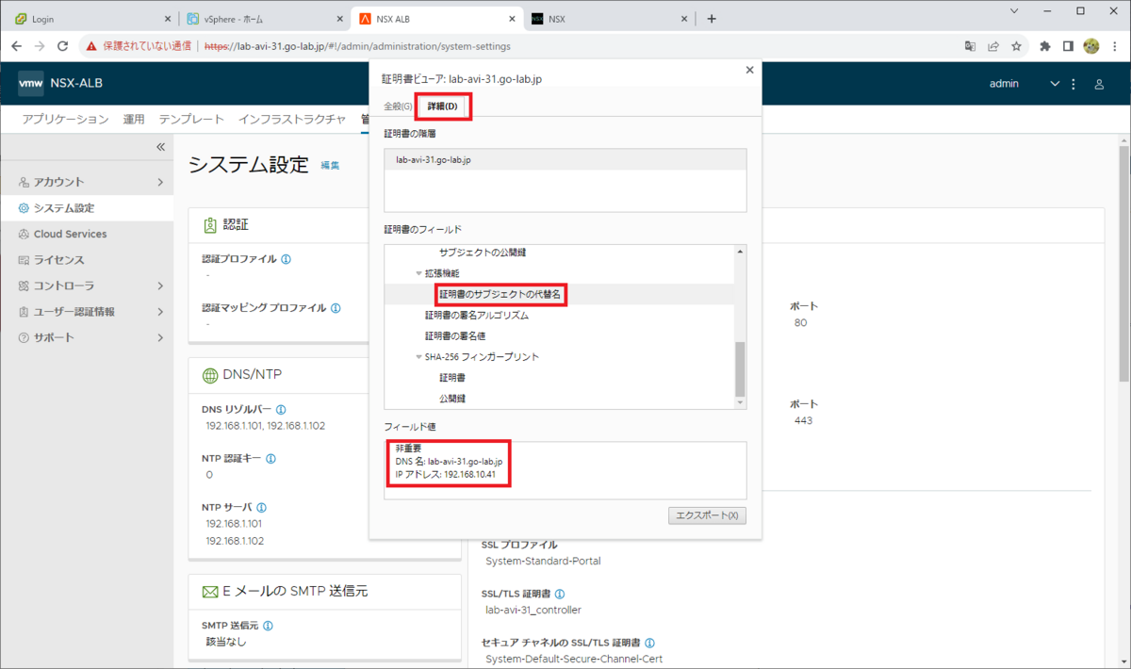
Task: Expand サポート in the sidebar
Action: (x=87, y=337)
